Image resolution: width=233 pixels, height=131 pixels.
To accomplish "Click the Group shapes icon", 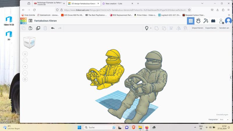I will 156,28.
